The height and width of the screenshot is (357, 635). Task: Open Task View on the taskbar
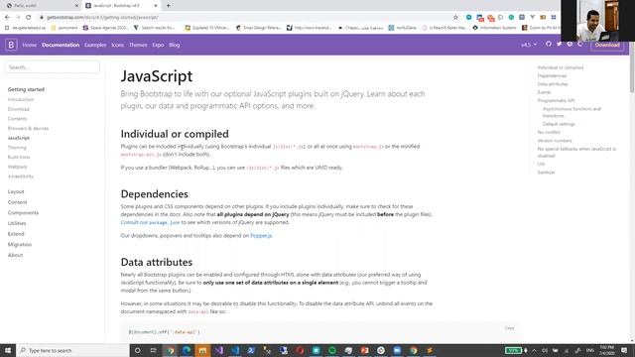pyautogui.click(x=154, y=350)
